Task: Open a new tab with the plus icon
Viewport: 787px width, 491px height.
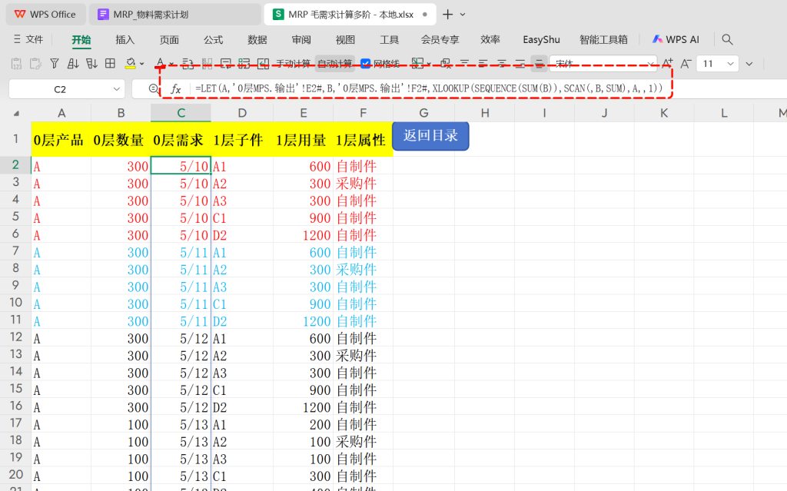Action: pos(448,15)
